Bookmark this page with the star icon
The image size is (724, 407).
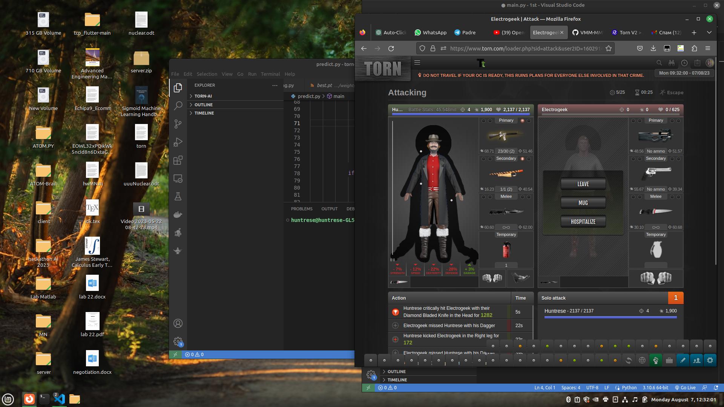coord(608,48)
